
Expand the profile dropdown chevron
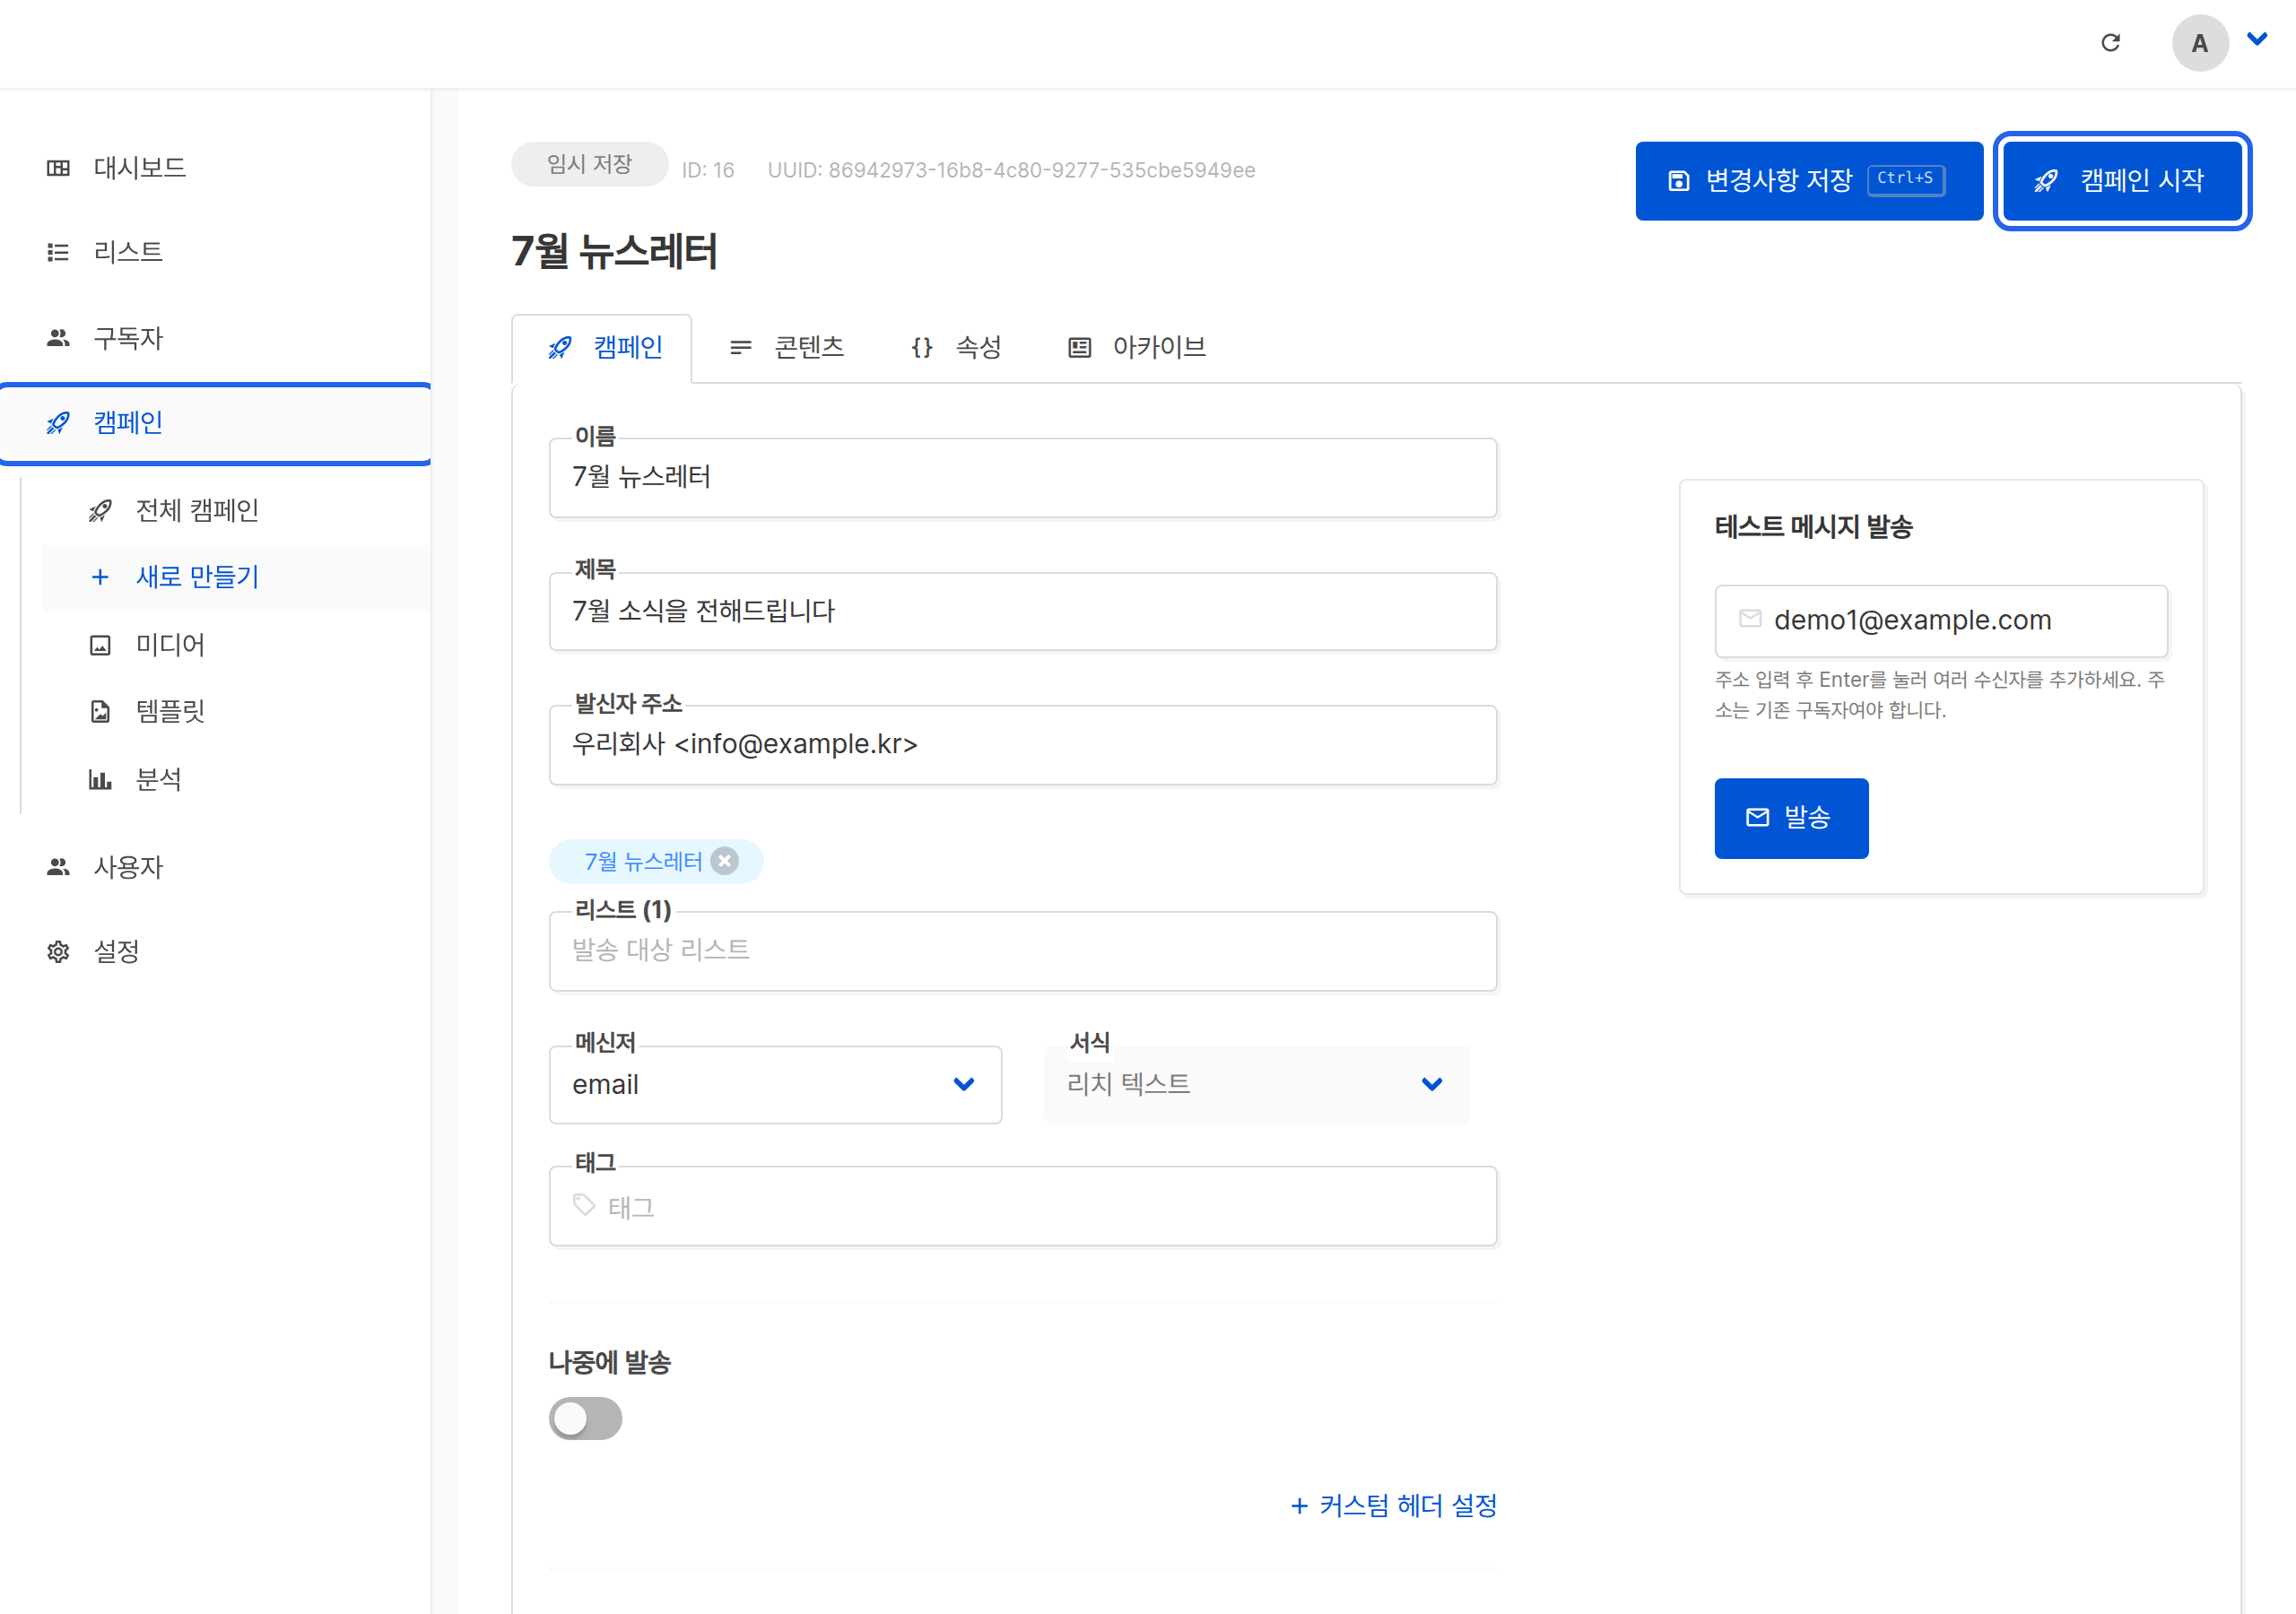[2257, 40]
